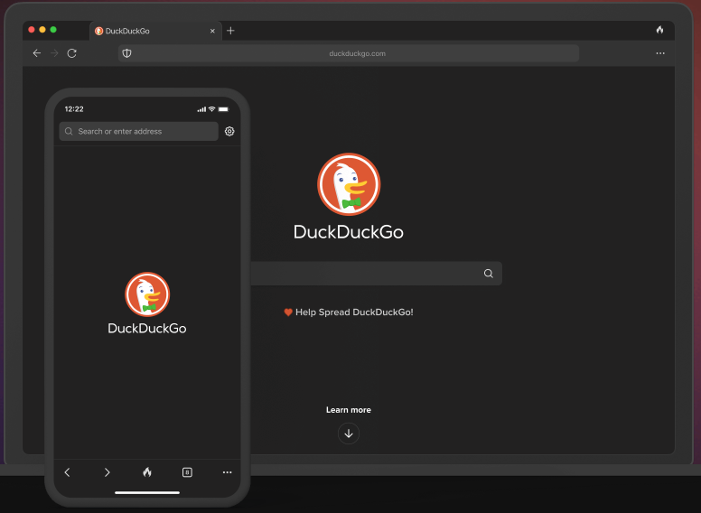This screenshot has width=701, height=513.
Task: Go back in desktop browser
Action: tap(37, 53)
